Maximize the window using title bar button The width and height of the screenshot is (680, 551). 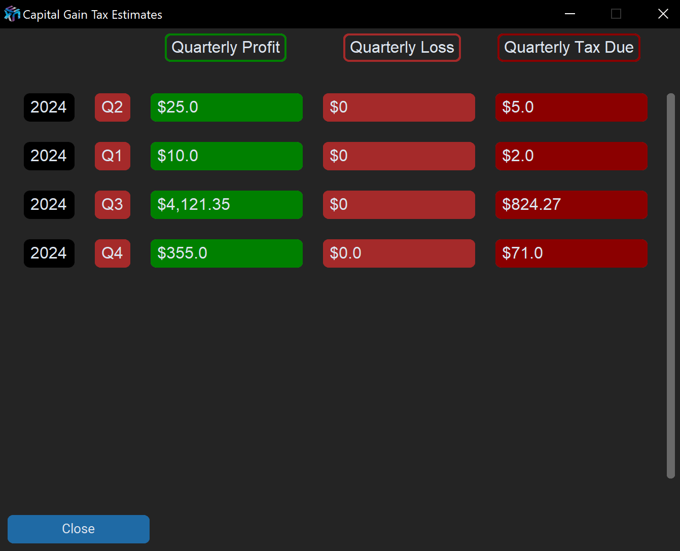pos(616,14)
